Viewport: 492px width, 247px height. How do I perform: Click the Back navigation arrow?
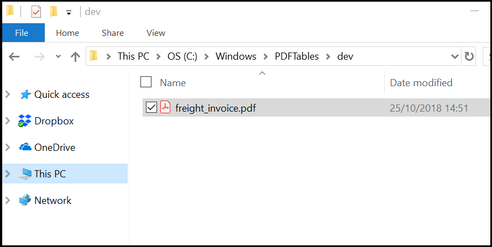[14, 56]
